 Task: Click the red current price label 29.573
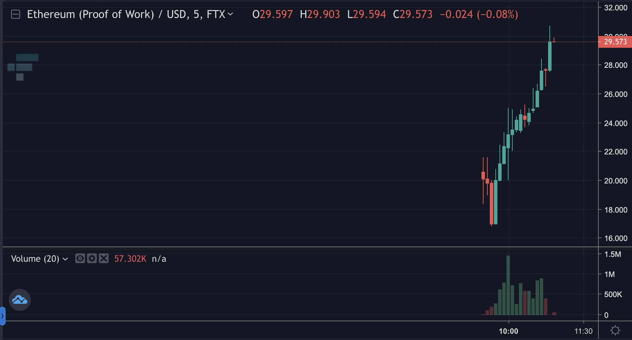click(615, 42)
